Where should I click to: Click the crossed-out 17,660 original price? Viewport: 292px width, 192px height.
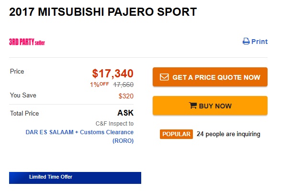pos(123,85)
